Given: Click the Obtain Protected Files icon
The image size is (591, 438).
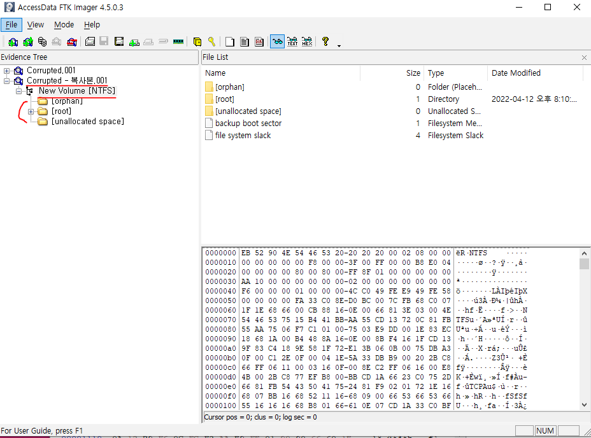Looking at the screenshot, I should [197, 41].
